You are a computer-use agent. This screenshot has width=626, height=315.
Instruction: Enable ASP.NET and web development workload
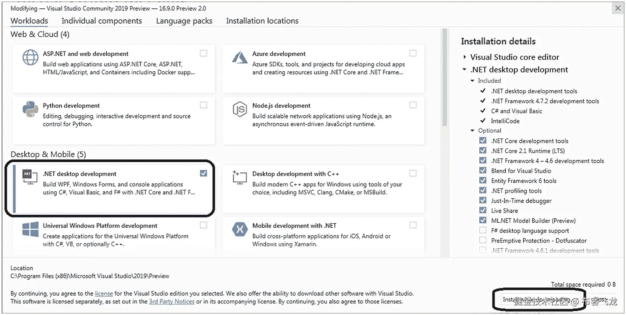(x=204, y=53)
